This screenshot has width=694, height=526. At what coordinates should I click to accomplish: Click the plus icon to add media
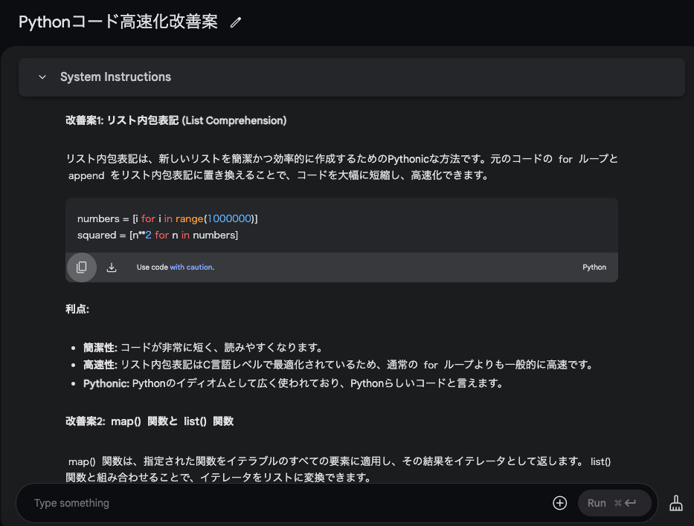coord(559,503)
